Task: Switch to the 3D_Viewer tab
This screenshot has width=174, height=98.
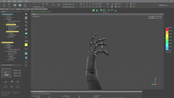Action: coord(12,9)
